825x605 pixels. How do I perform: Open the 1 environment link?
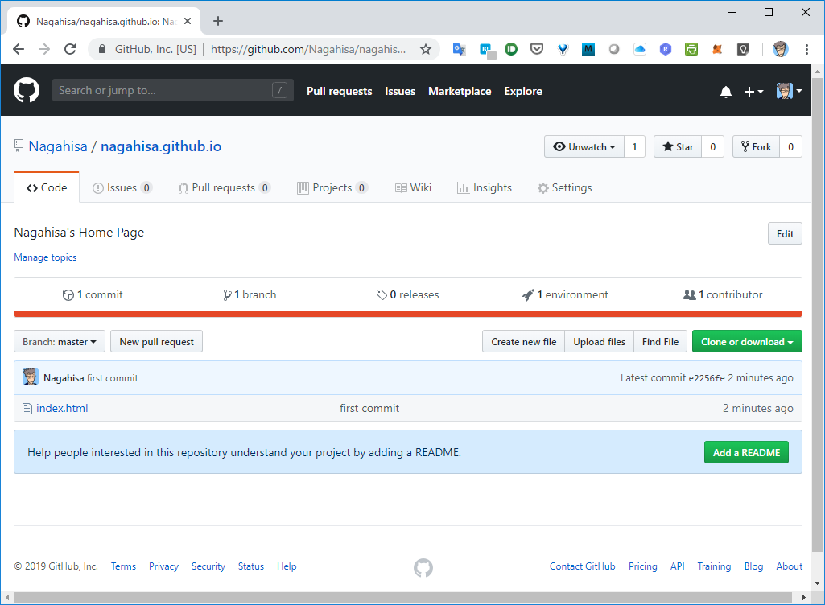coord(564,294)
